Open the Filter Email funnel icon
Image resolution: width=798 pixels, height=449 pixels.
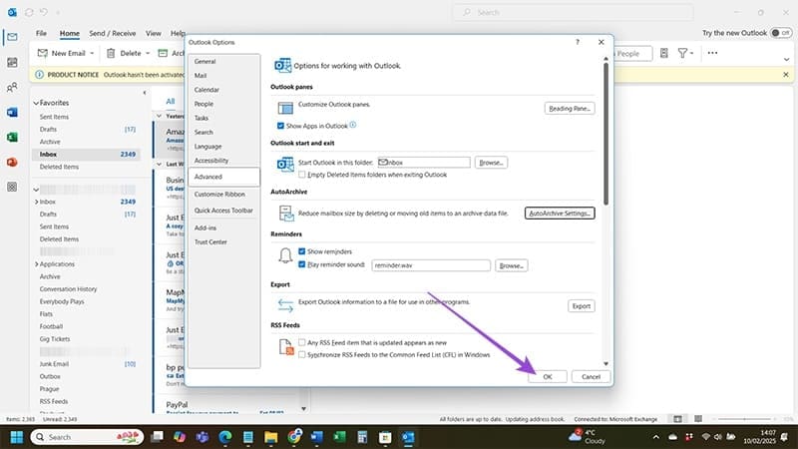point(682,53)
